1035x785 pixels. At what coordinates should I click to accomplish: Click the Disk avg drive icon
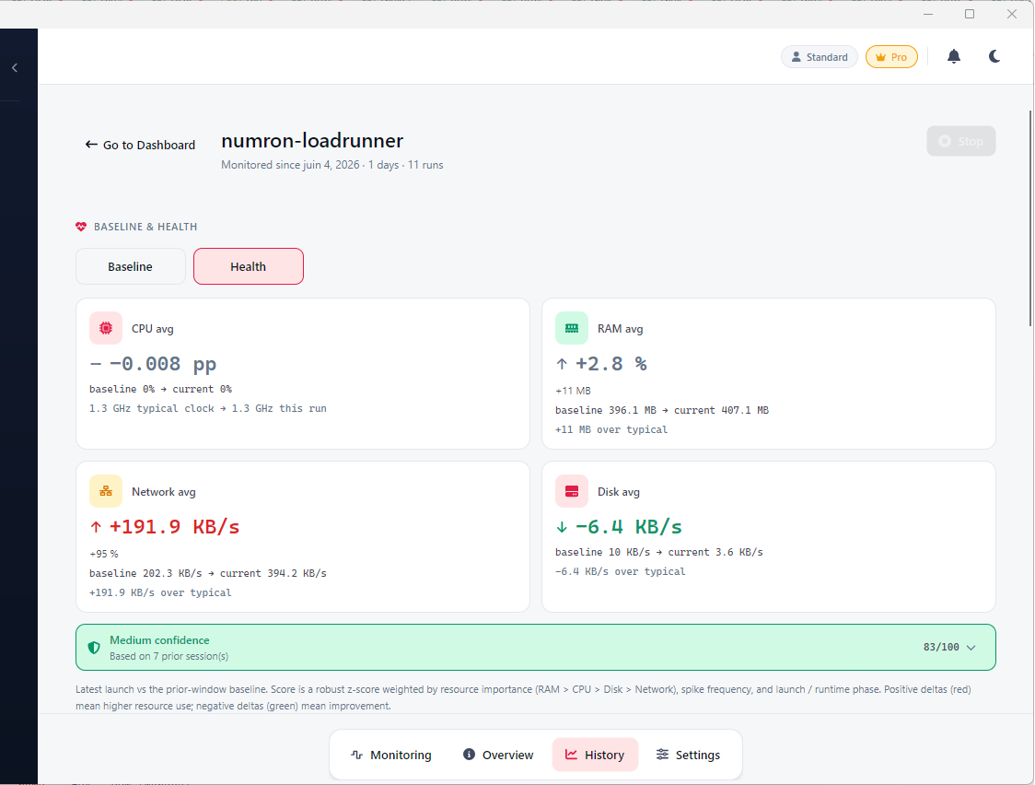click(x=572, y=491)
